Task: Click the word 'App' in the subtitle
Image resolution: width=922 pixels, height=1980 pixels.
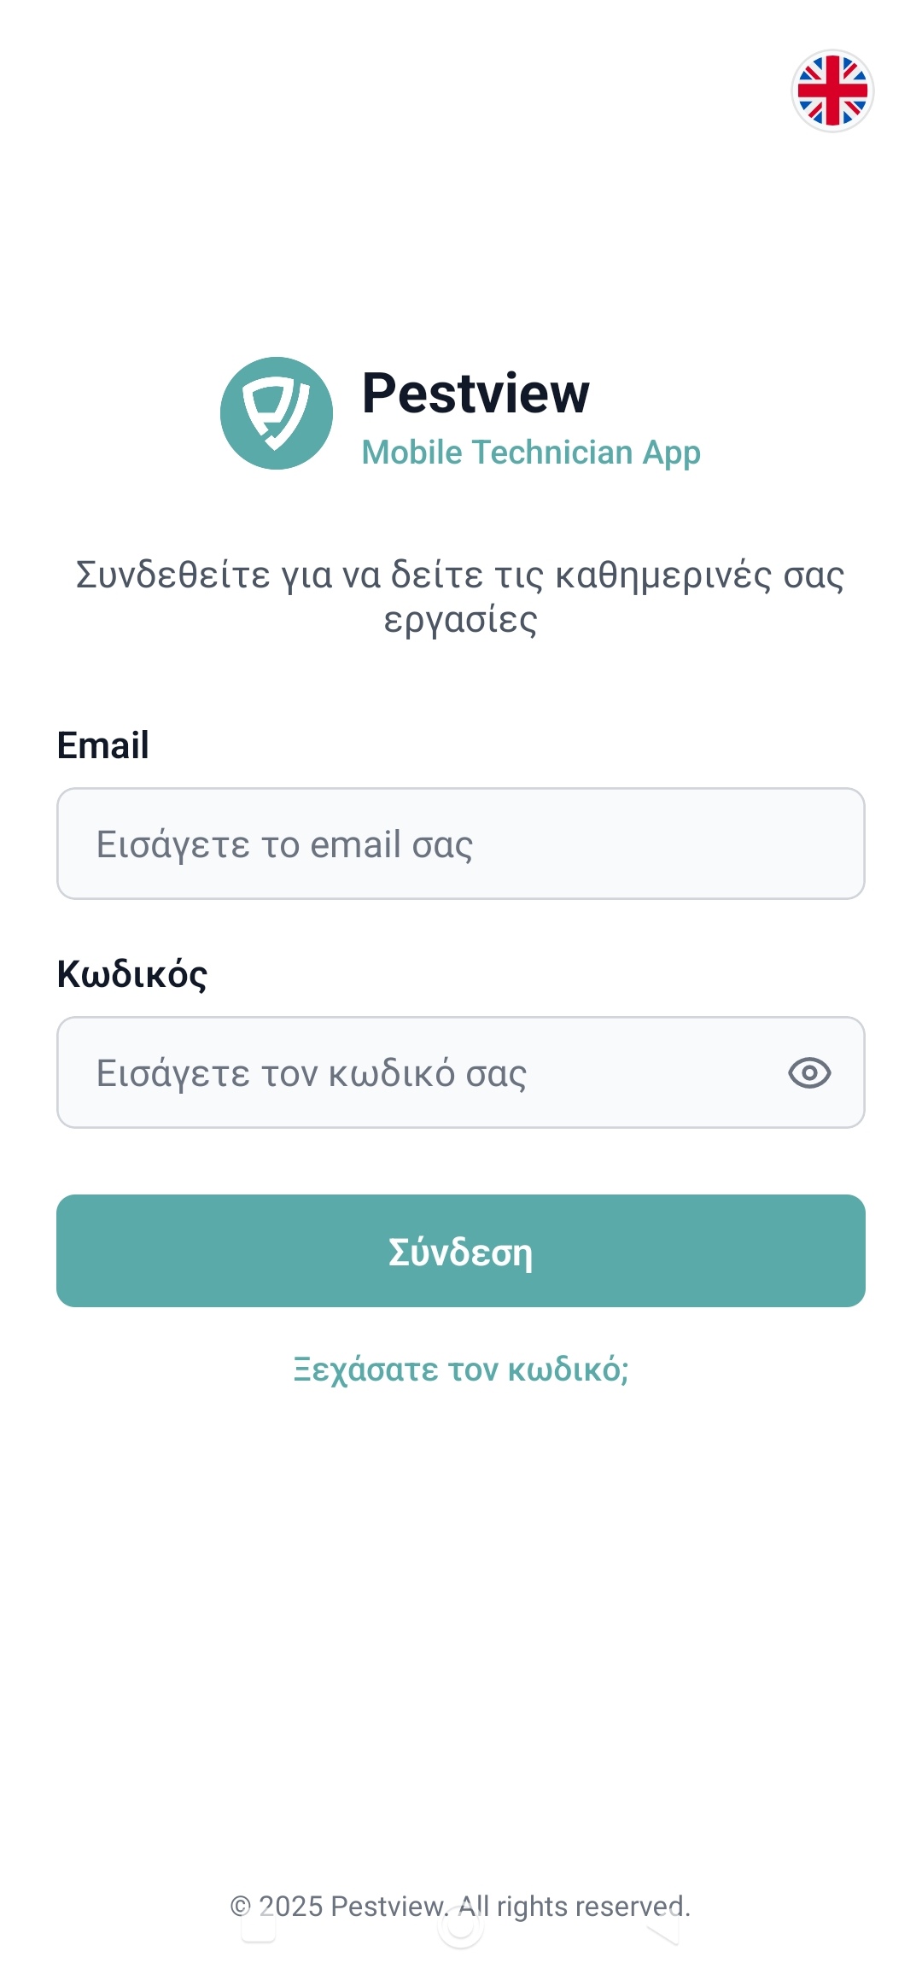Action: point(671,453)
